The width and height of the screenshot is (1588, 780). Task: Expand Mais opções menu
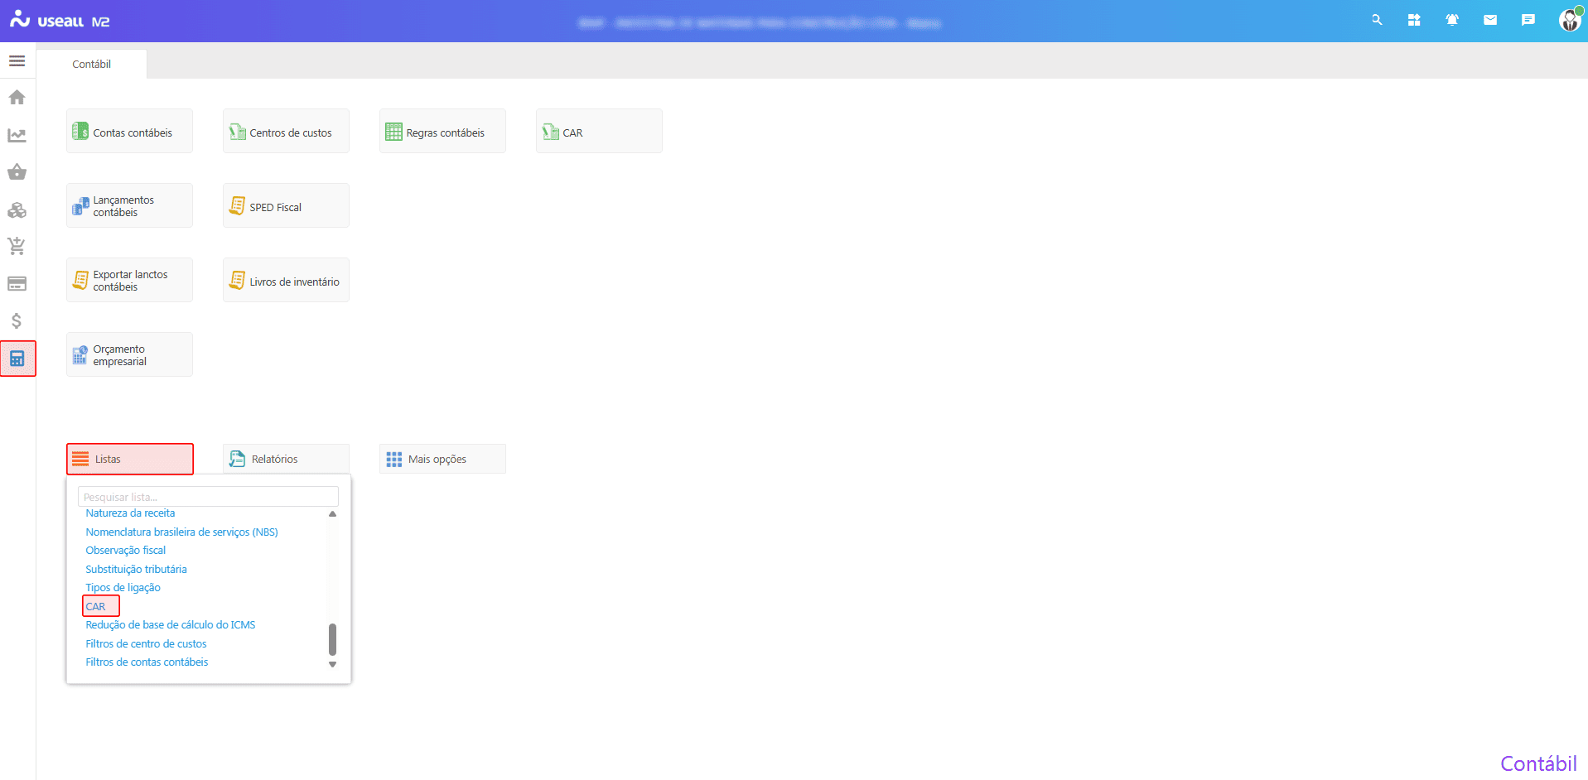point(442,459)
